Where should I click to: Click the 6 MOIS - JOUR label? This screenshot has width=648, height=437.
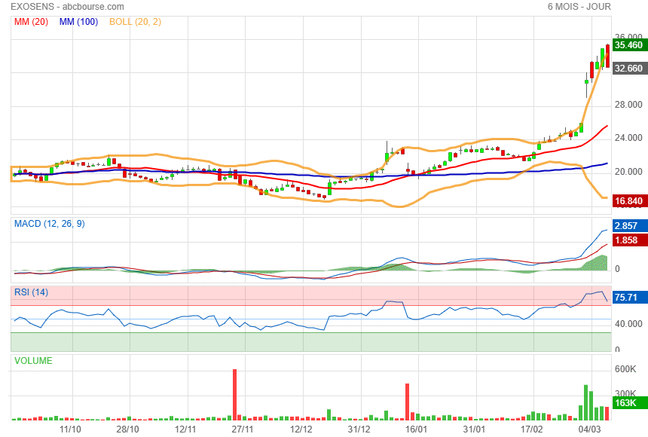[x=579, y=7]
